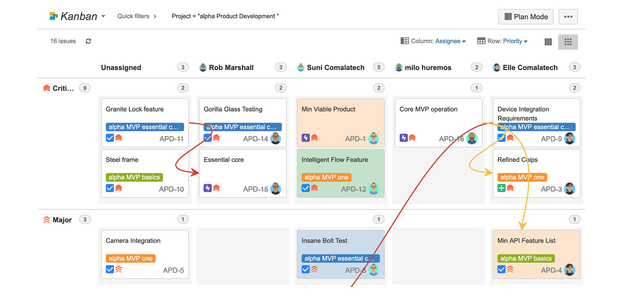This screenshot has height=305, width=624.
Task: Open the Row: Priority dropdown
Action: [x=515, y=41]
